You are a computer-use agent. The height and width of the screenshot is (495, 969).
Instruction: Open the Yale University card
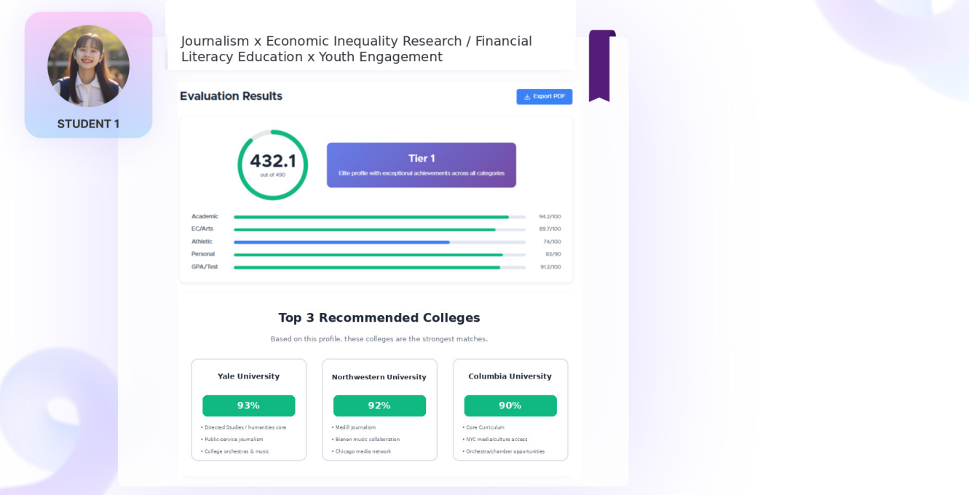(x=249, y=410)
